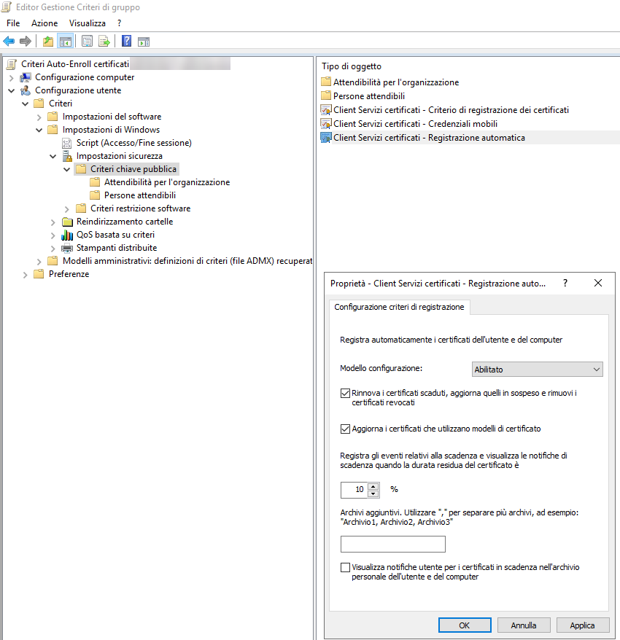Click icon of Credenziali mobili list item
Viewport: 620px width, 640px height.
click(326, 124)
